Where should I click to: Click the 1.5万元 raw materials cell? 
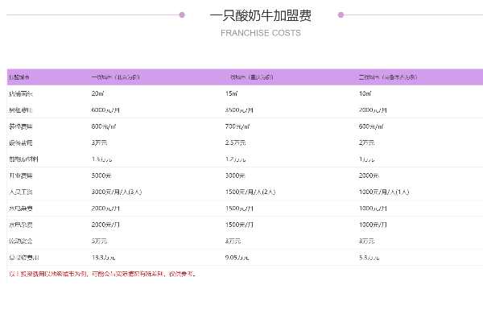(x=101, y=159)
